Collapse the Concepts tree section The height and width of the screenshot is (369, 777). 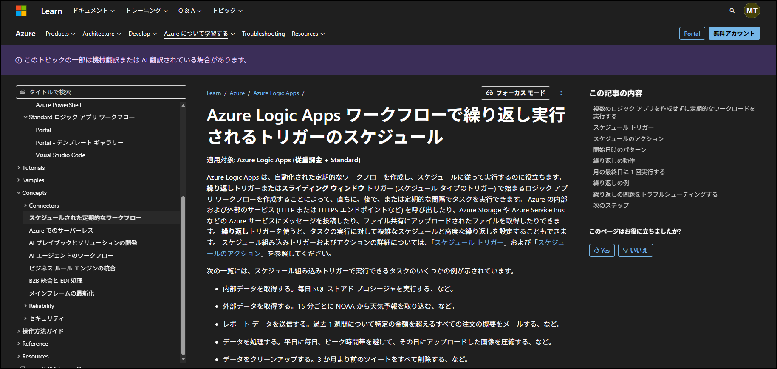(x=19, y=193)
